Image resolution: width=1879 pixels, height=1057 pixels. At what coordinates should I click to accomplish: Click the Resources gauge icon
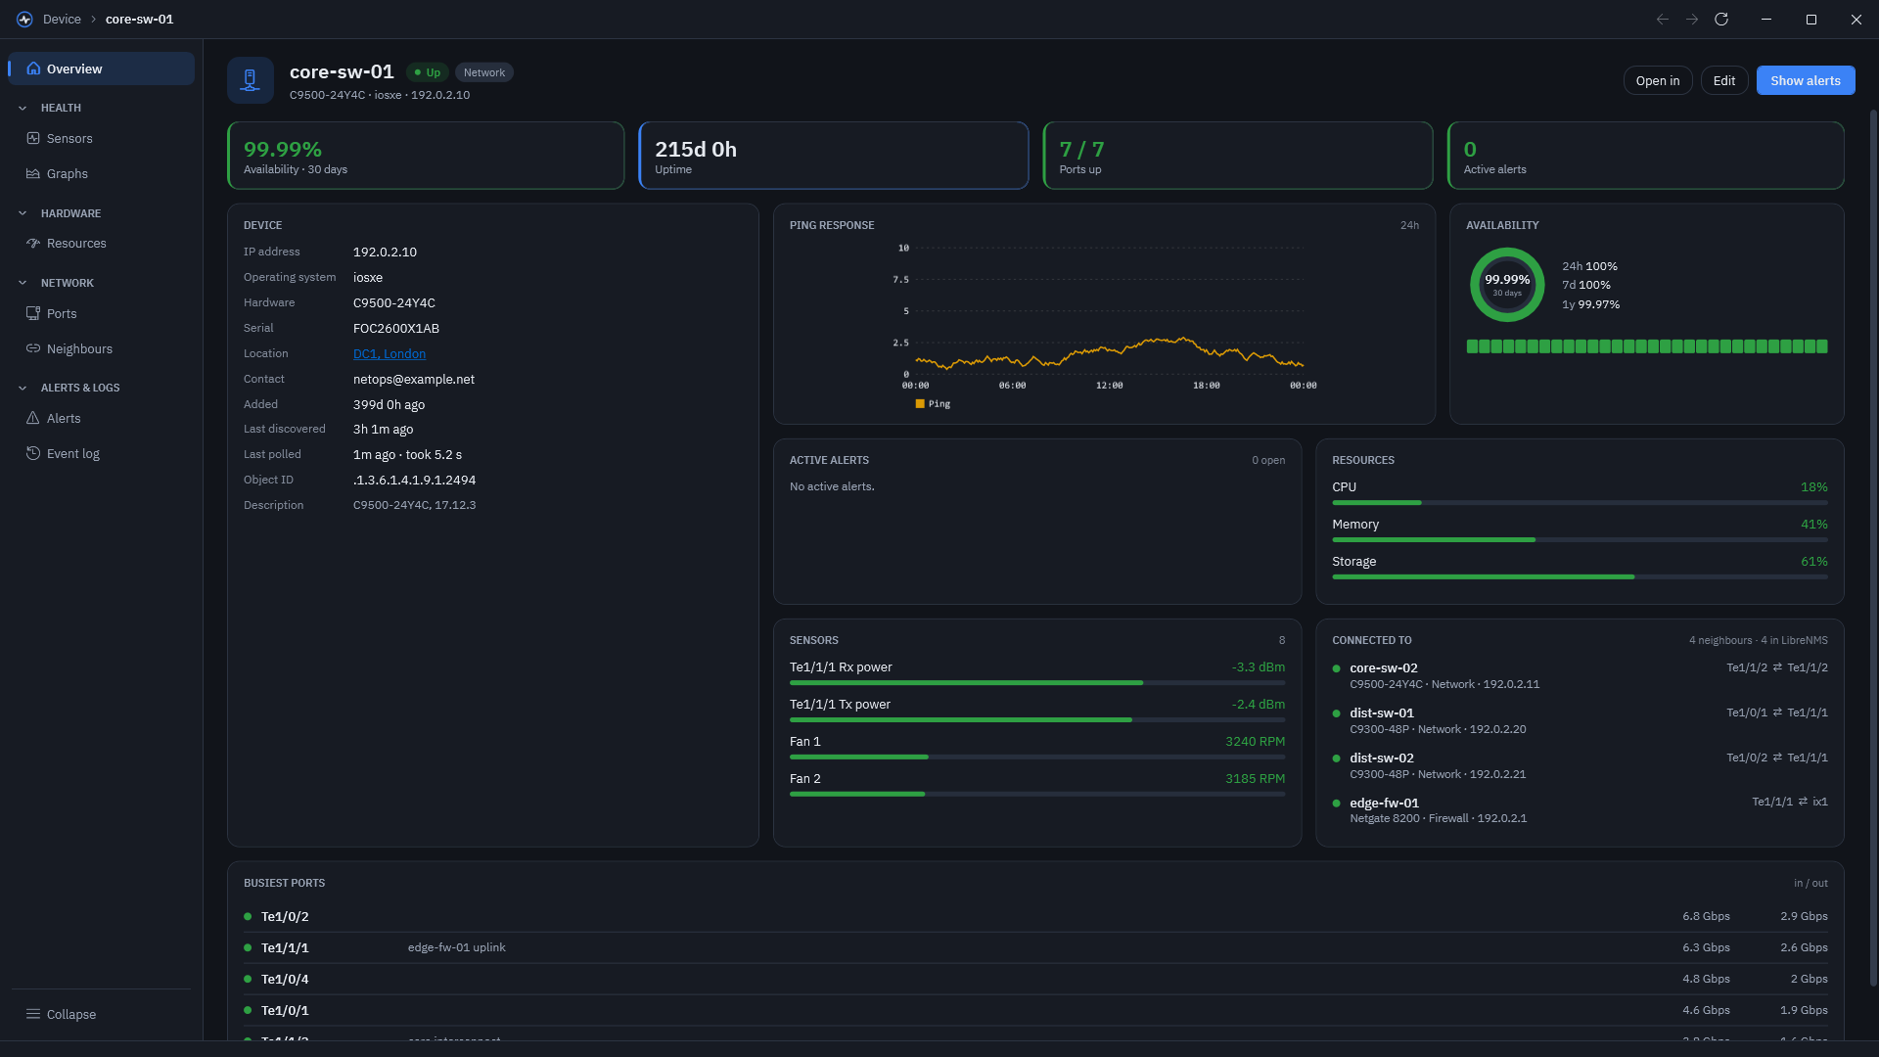[33, 243]
